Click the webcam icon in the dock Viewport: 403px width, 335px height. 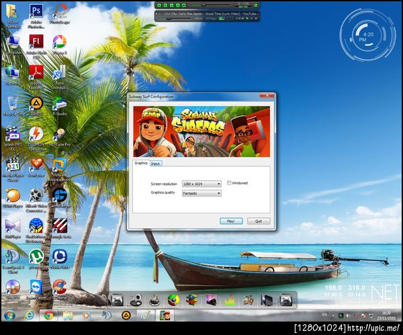[x=136, y=300]
